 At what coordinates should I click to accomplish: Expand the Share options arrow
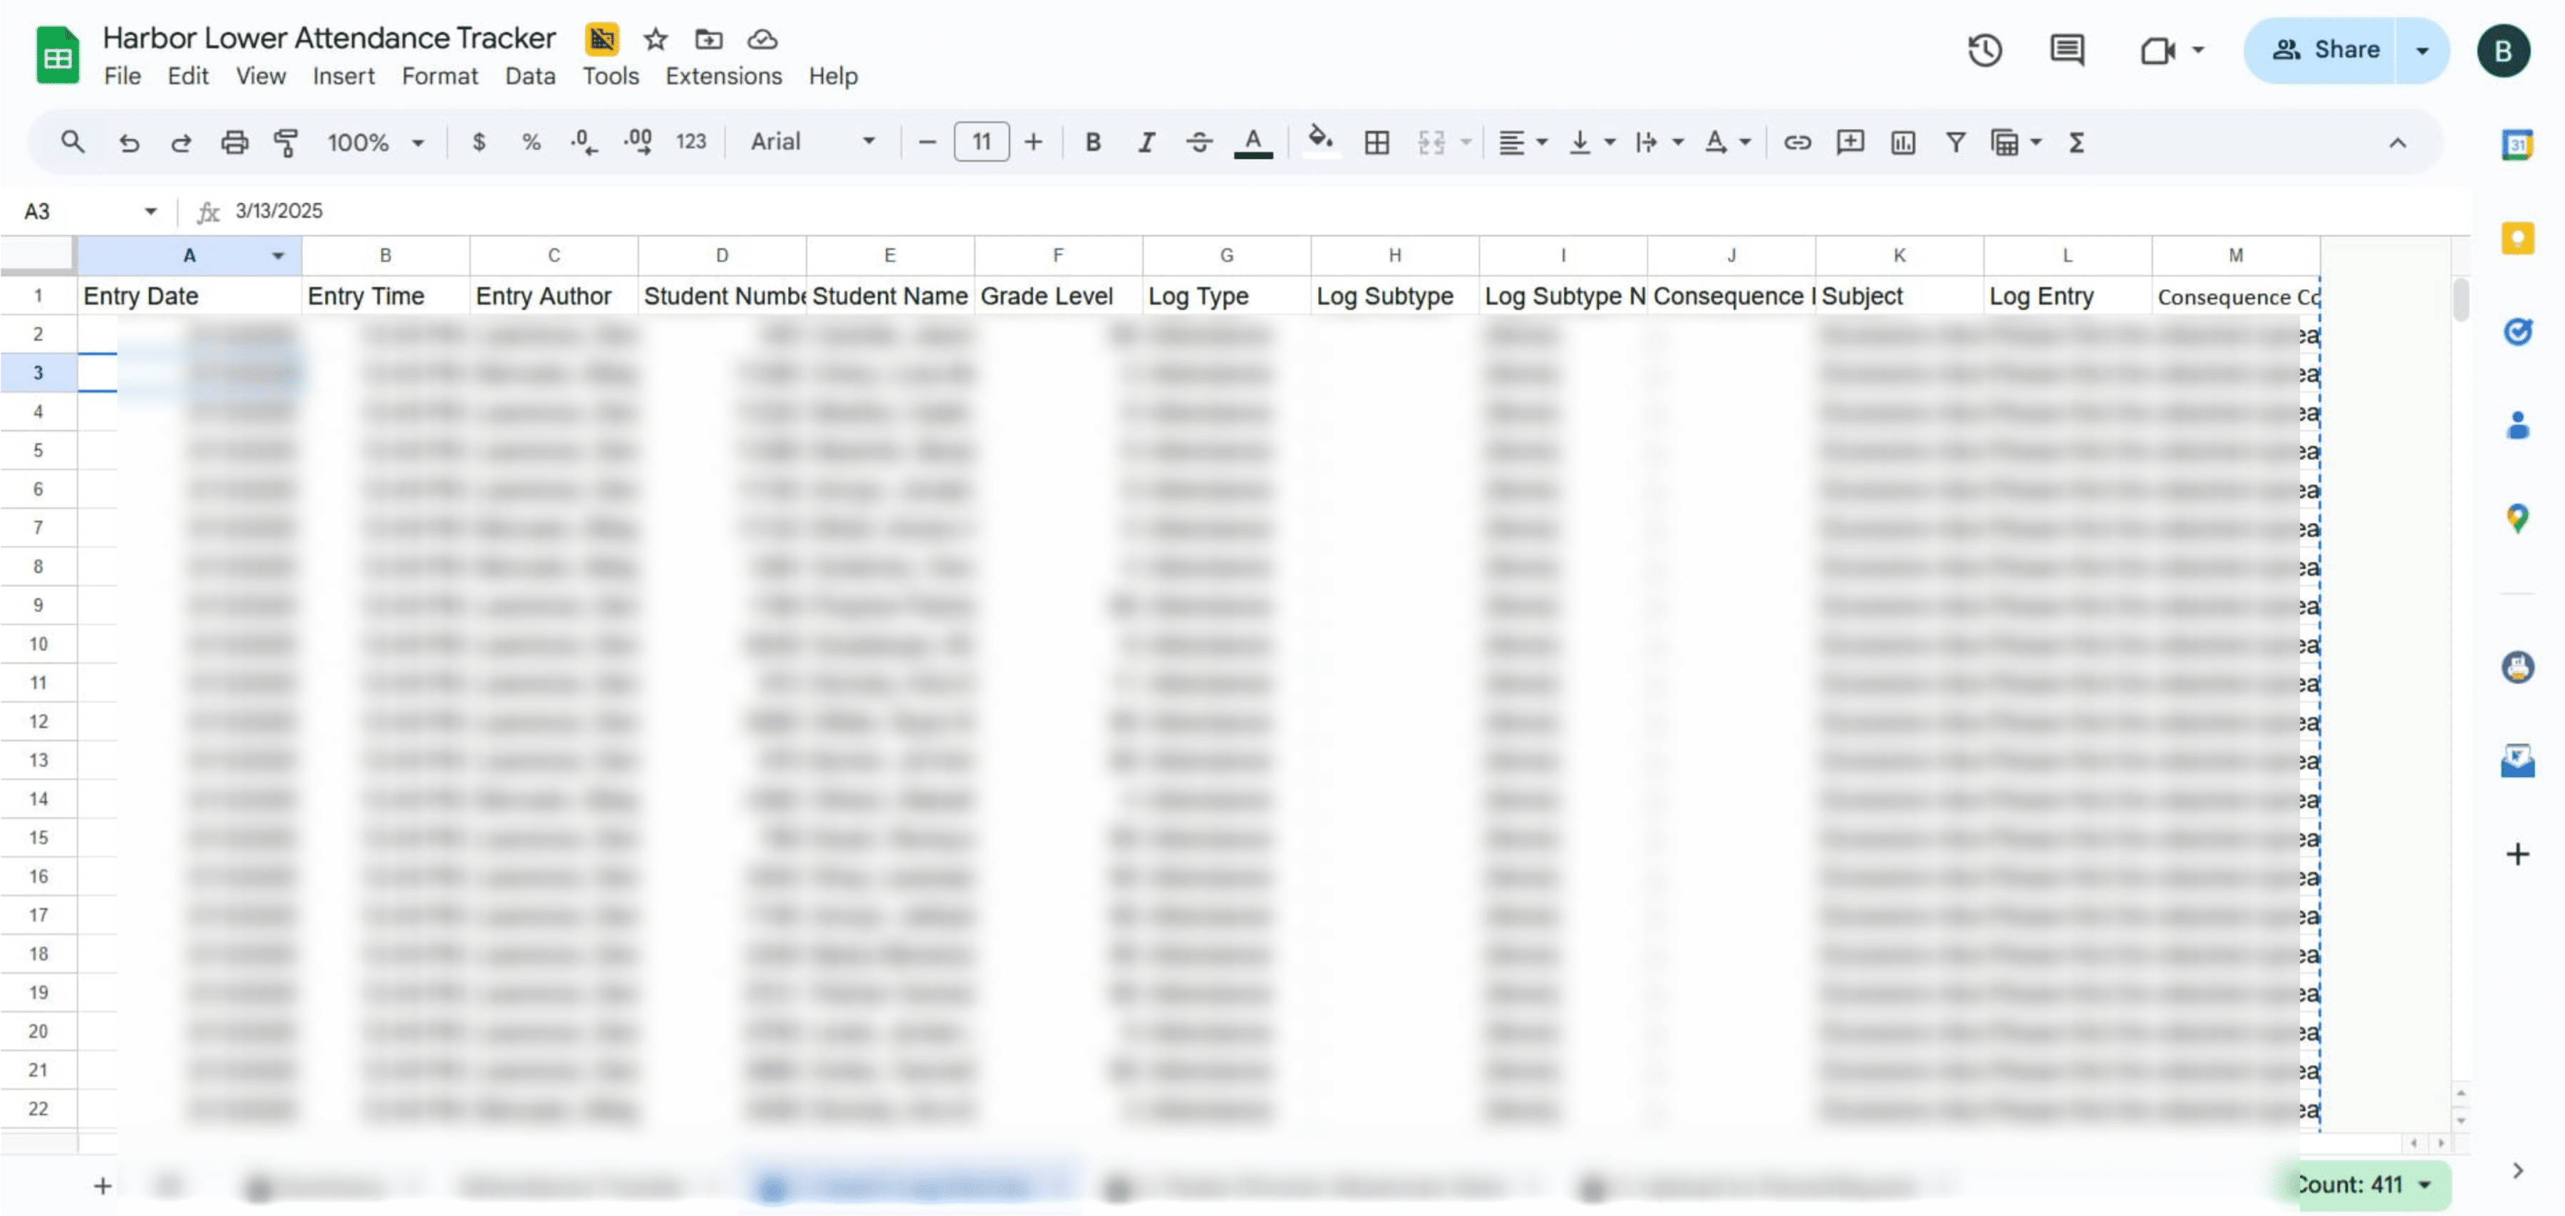(2422, 50)
